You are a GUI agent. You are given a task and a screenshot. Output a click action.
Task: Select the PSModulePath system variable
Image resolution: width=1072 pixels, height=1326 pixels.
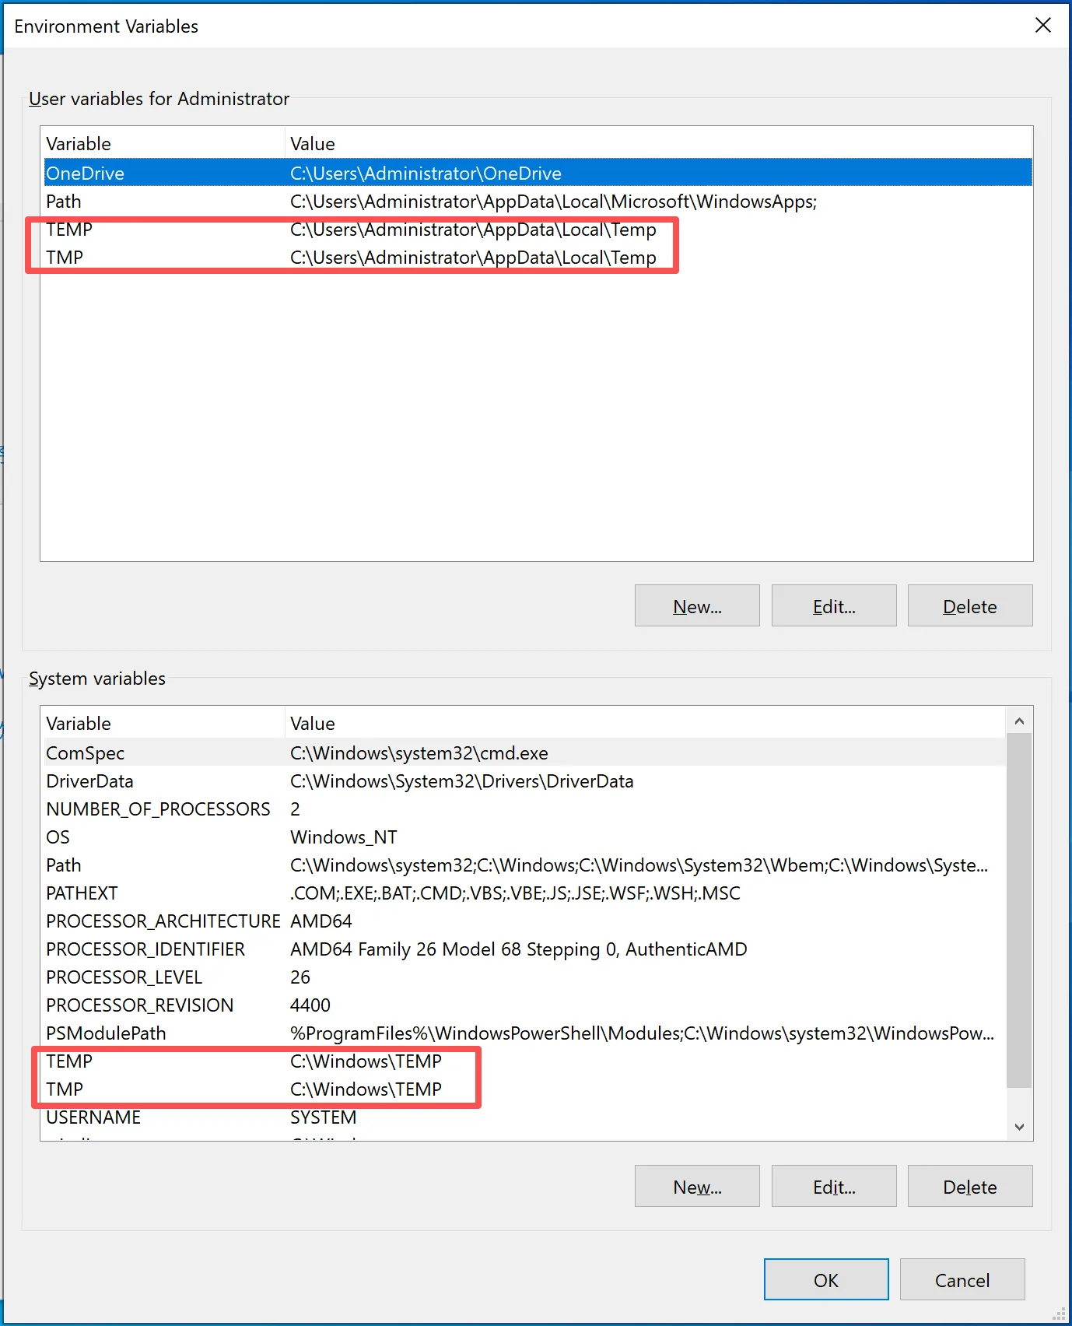coord(106,1033)
